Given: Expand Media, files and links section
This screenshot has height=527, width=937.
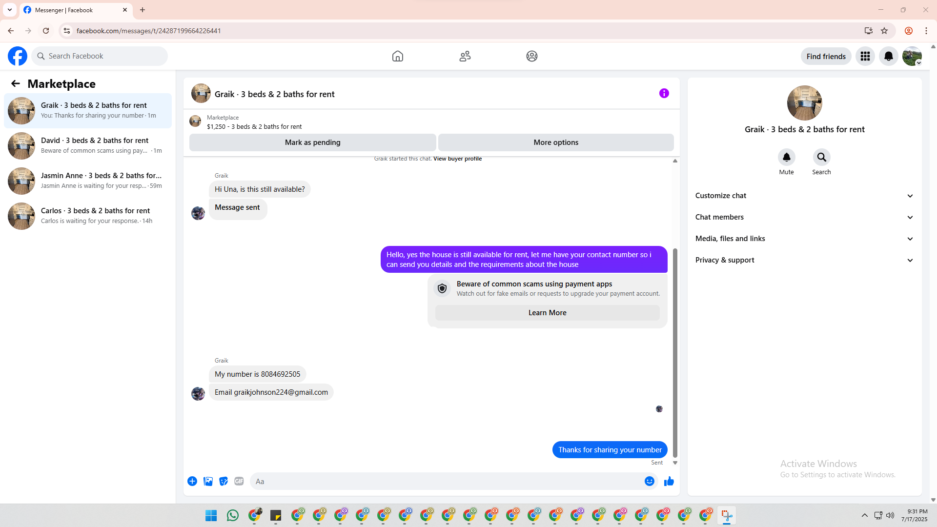Looking at the screenshot, I should [x=805, y=239].
